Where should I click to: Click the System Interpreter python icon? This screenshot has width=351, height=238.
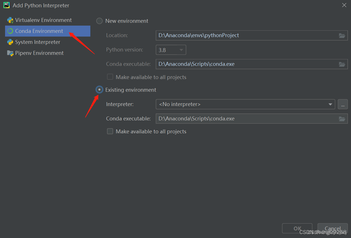point(10,42)
